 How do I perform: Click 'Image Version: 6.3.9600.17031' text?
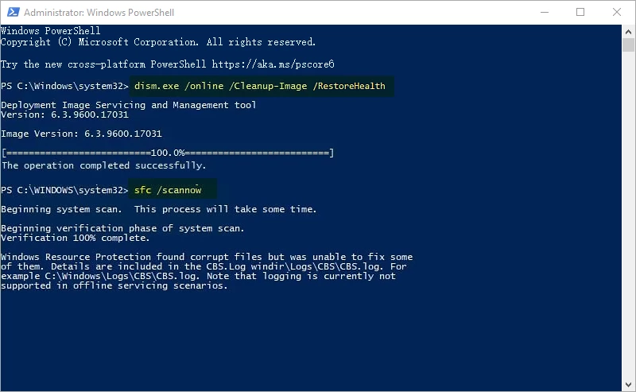click(x=81, y=134)
